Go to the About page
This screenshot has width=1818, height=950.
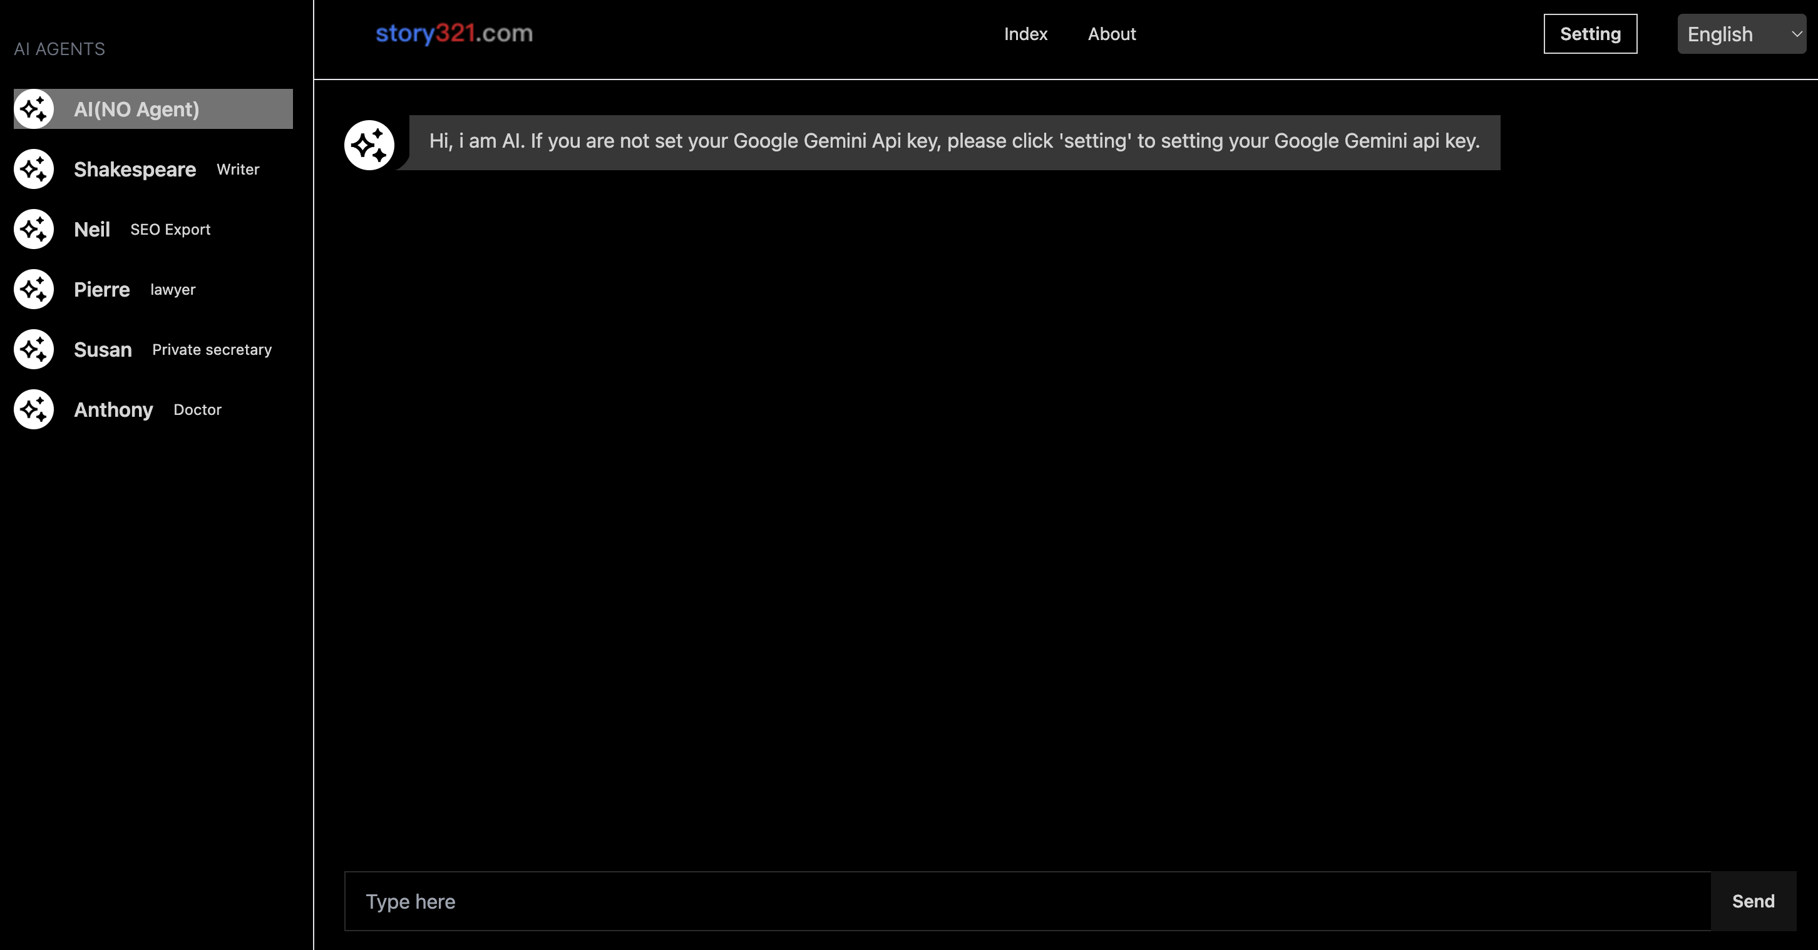coord(1112,34)
